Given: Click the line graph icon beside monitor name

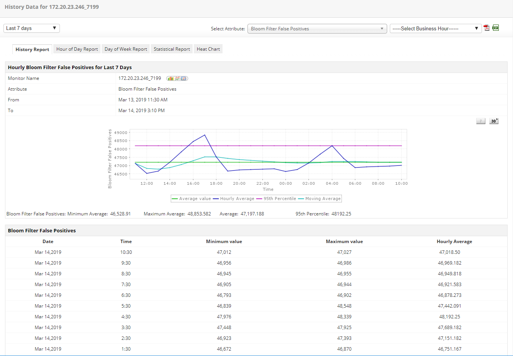Looking at the screenshot, I should click(x=177, y=78).
